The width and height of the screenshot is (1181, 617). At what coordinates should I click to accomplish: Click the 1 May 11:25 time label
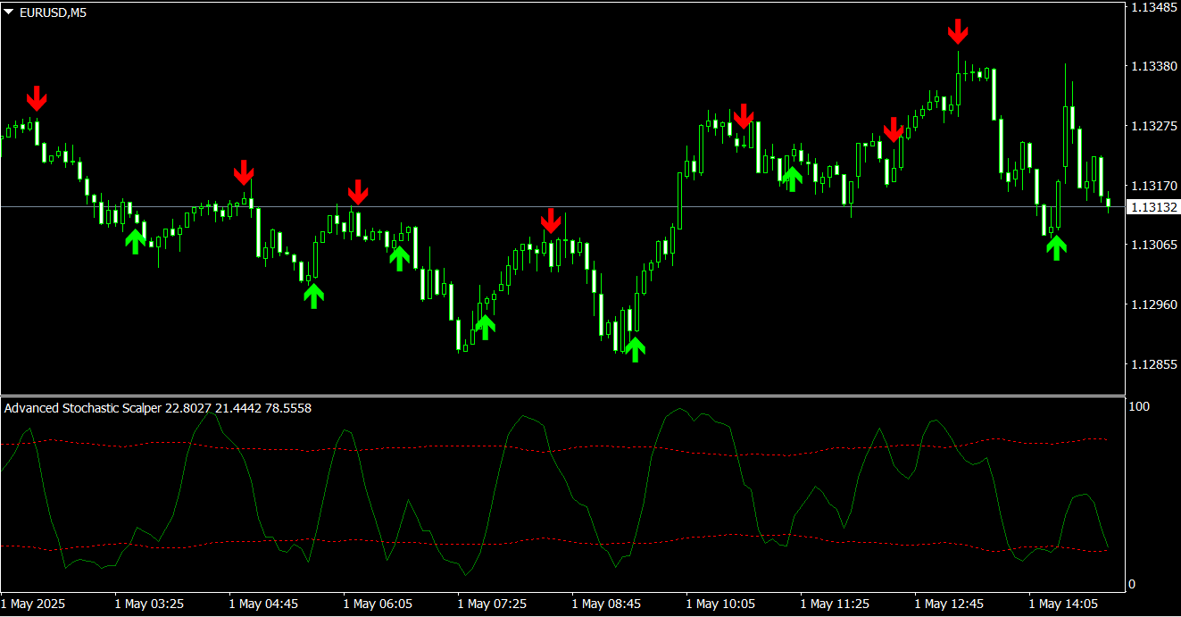[836, 604]
